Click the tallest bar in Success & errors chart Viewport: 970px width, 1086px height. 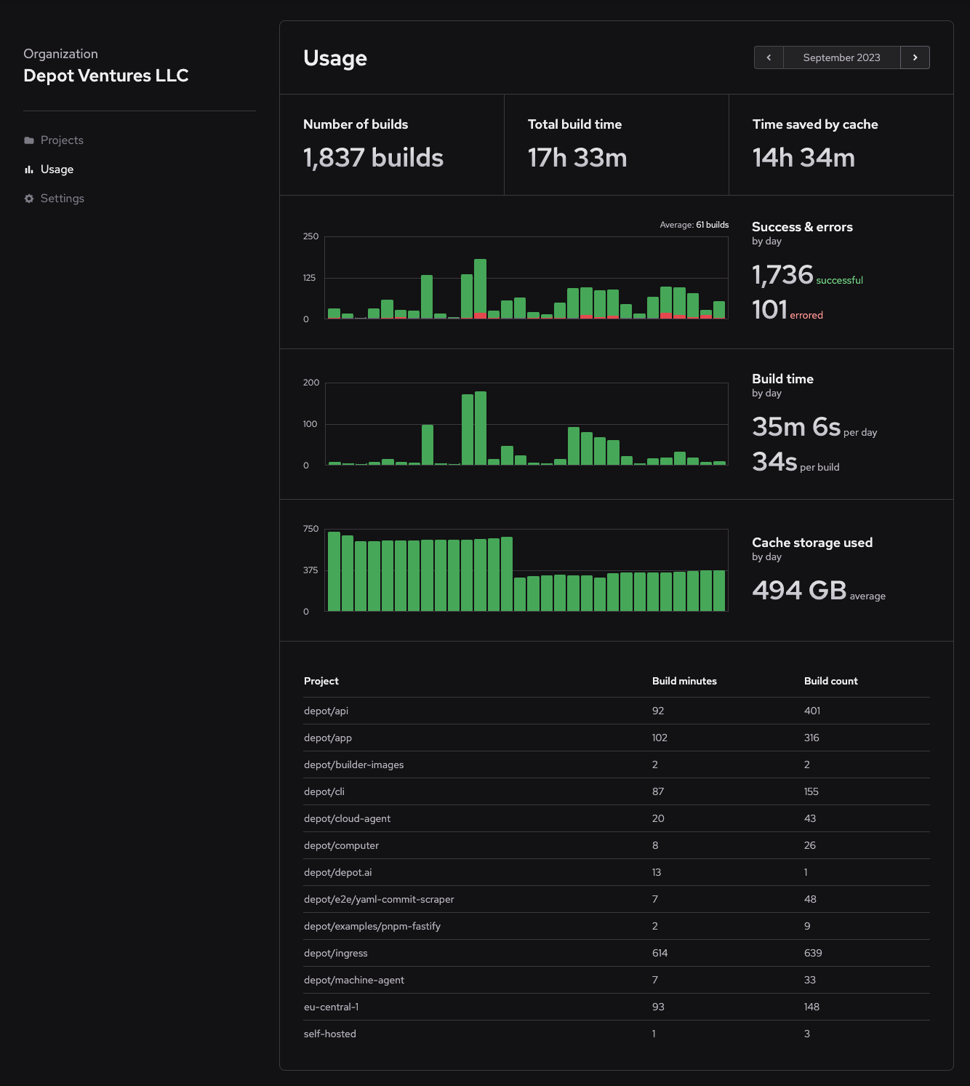[481, 287]
